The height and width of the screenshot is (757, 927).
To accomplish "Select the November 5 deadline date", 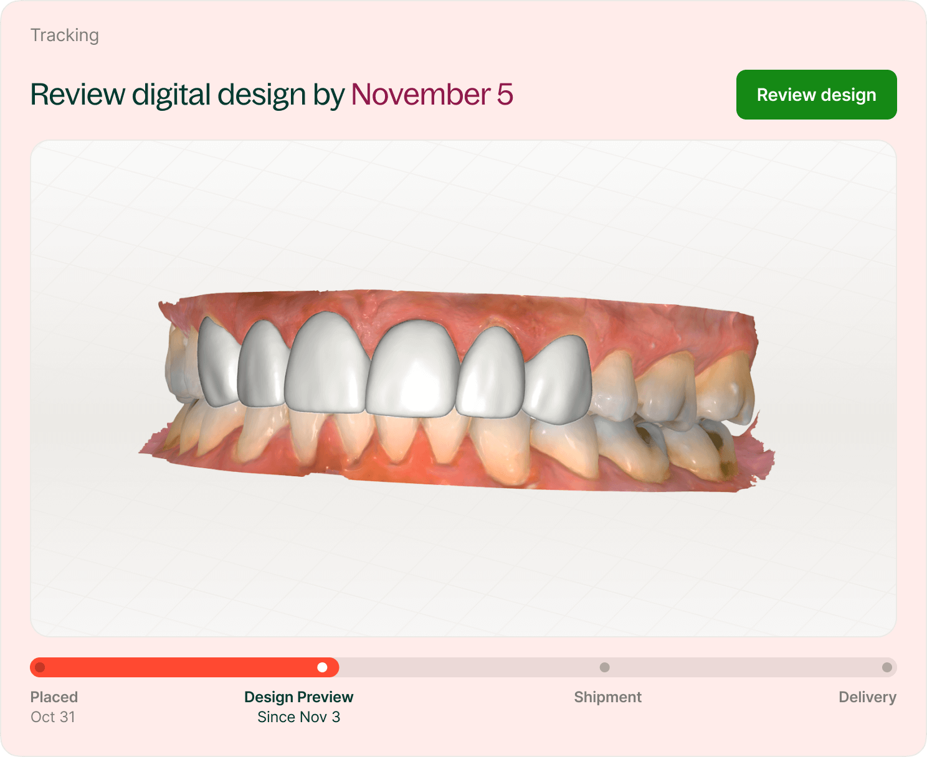I will pos(432,95).
